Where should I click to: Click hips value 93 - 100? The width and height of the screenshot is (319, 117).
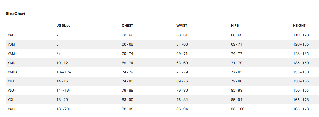(x=238, y=109)
